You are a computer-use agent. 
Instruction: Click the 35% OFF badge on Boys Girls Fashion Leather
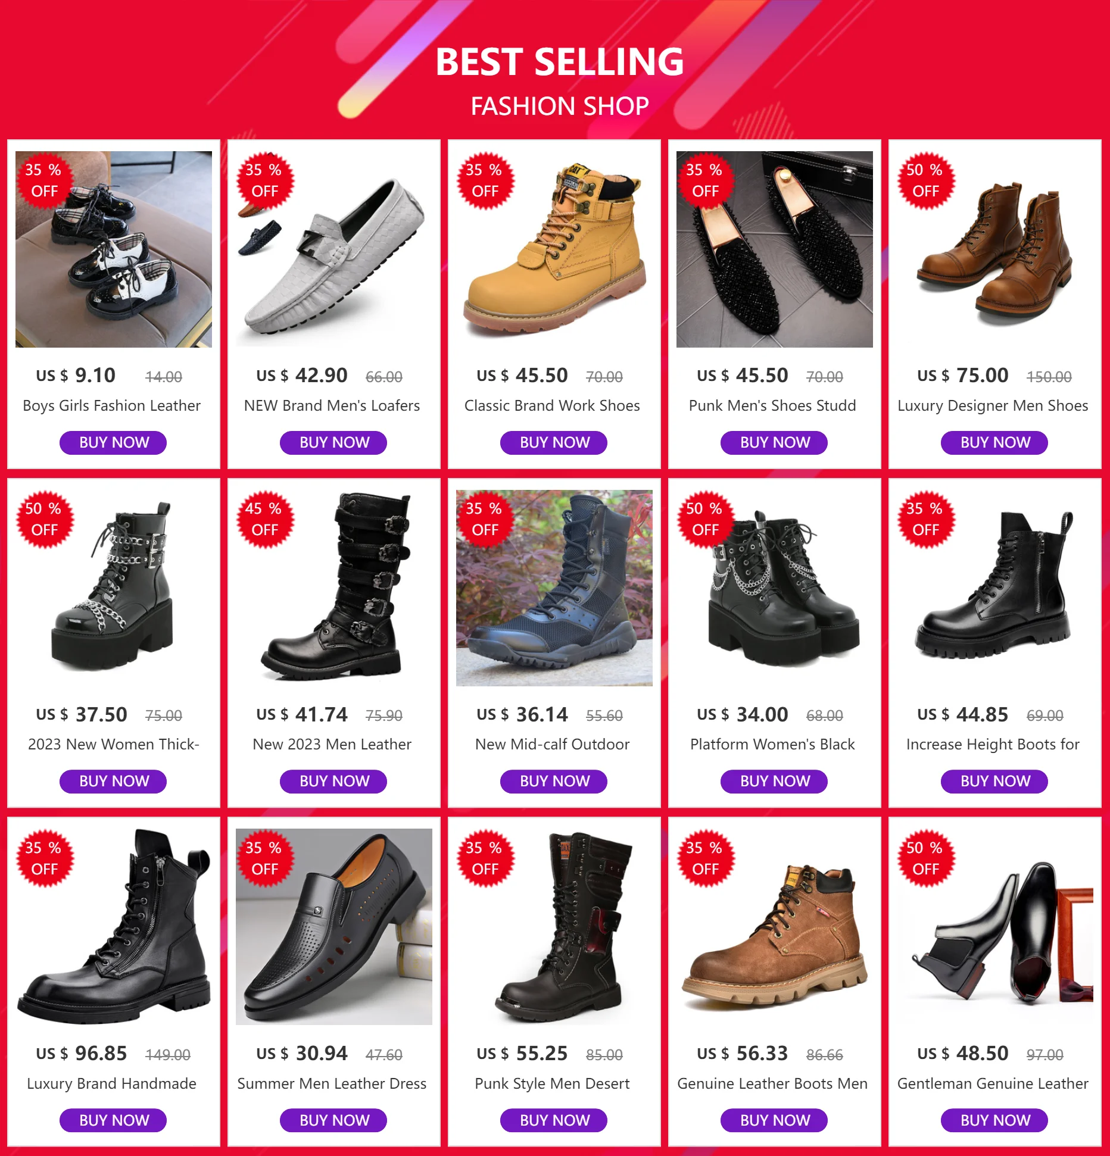pos(44,180)
